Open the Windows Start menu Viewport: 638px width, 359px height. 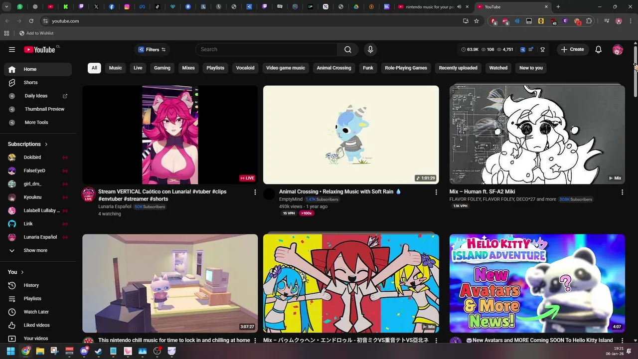click(10, 351)
